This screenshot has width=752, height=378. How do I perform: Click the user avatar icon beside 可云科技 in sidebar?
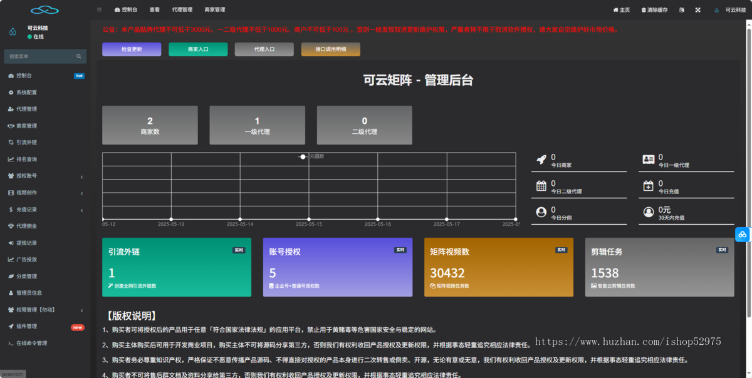[x=13, y=32]
